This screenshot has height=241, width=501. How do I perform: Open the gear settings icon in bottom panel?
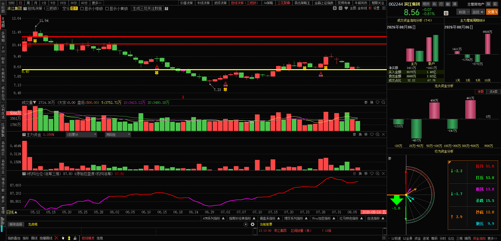(253, 224)
